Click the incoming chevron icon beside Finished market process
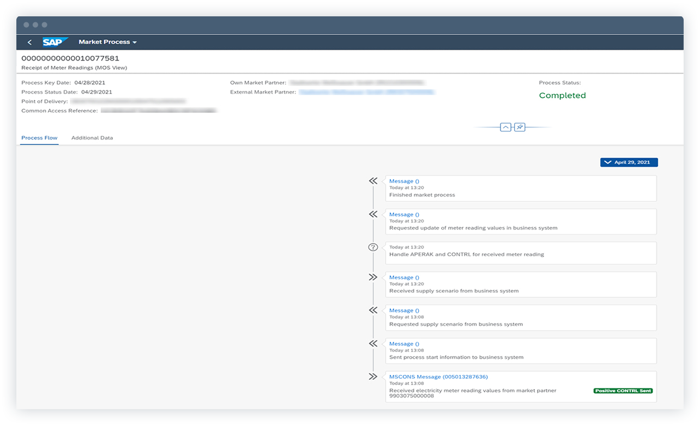Image resolution: width=700 pixels, height=425 pixels. pos(373,180)
